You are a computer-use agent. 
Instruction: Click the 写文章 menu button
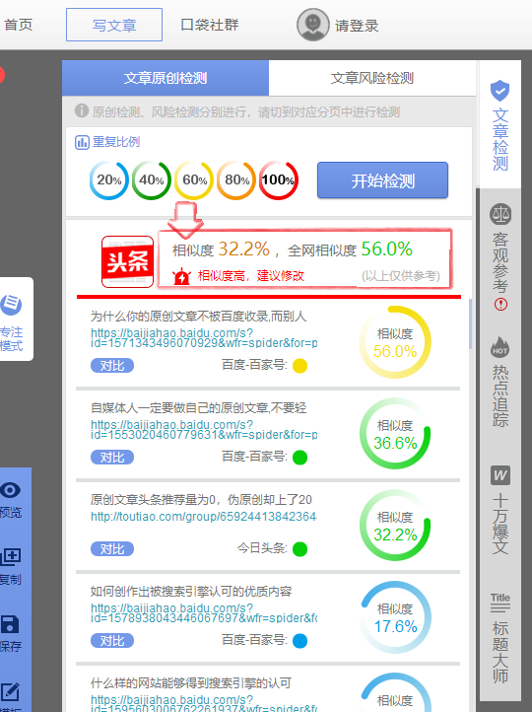(114, 25)
